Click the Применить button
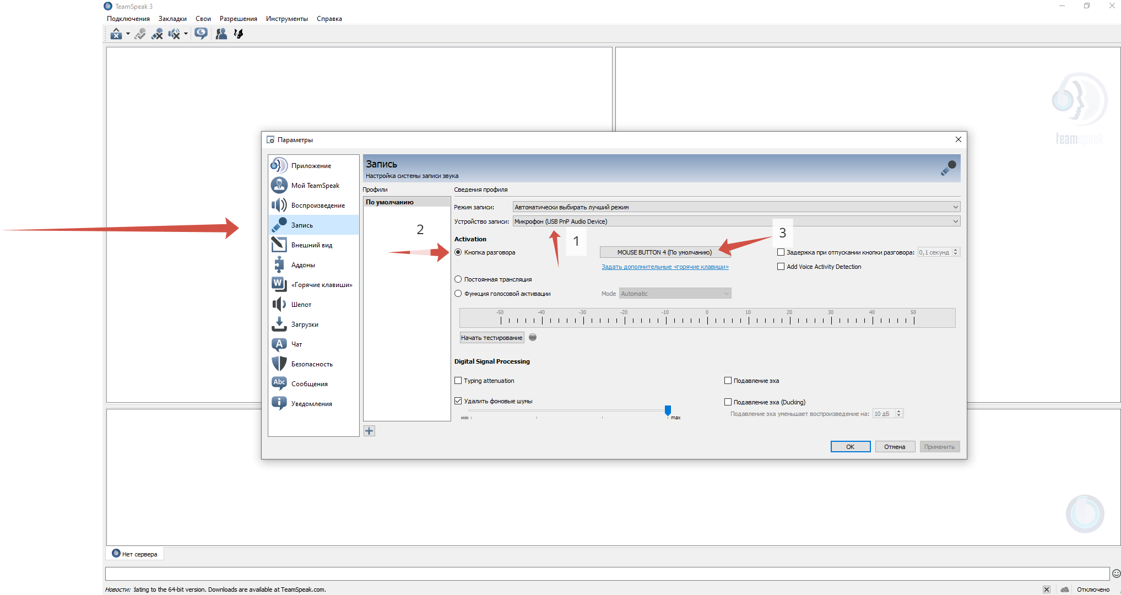Screen dimensions: 1121x595 [x=939, y=447]
